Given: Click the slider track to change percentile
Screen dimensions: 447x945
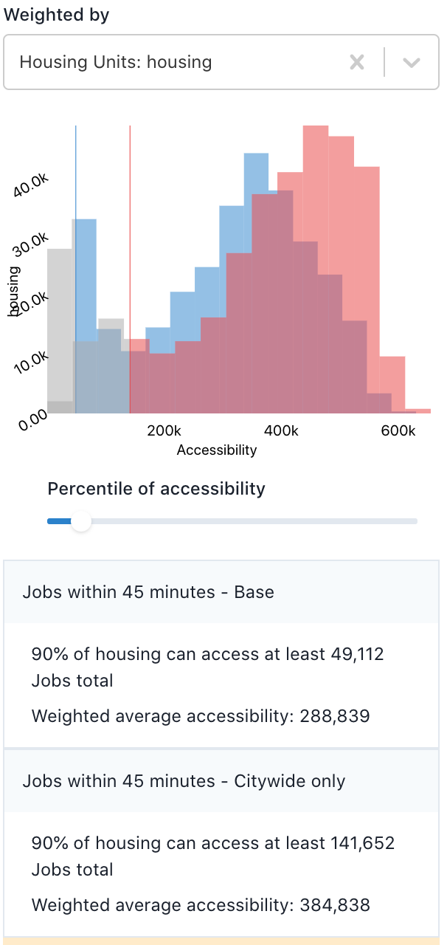Looking at the screenshot, I should [x=221, y=521].
